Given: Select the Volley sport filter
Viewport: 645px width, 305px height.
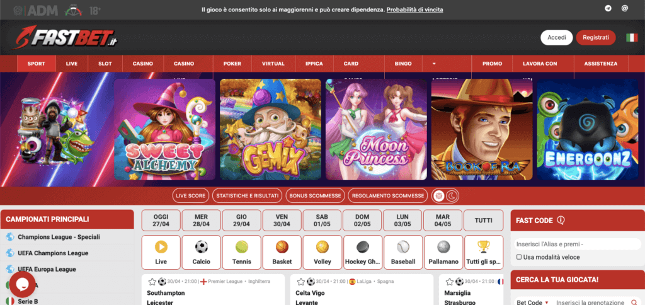Looking at the screenshot, I should click(x=322, y=252).
